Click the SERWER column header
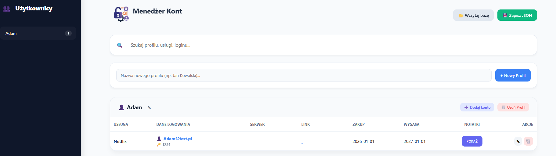The image size is (556, 156). pyautogui.click(x=257, y=125)
